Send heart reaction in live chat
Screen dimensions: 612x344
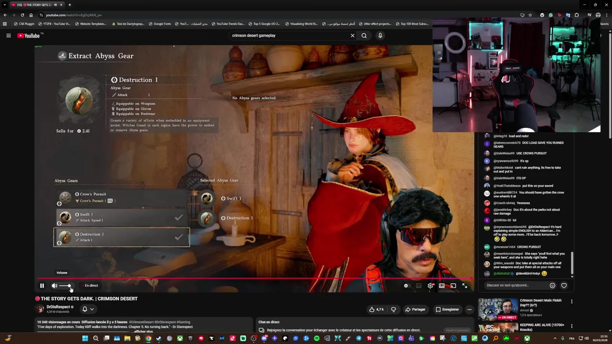click(564, 285)
